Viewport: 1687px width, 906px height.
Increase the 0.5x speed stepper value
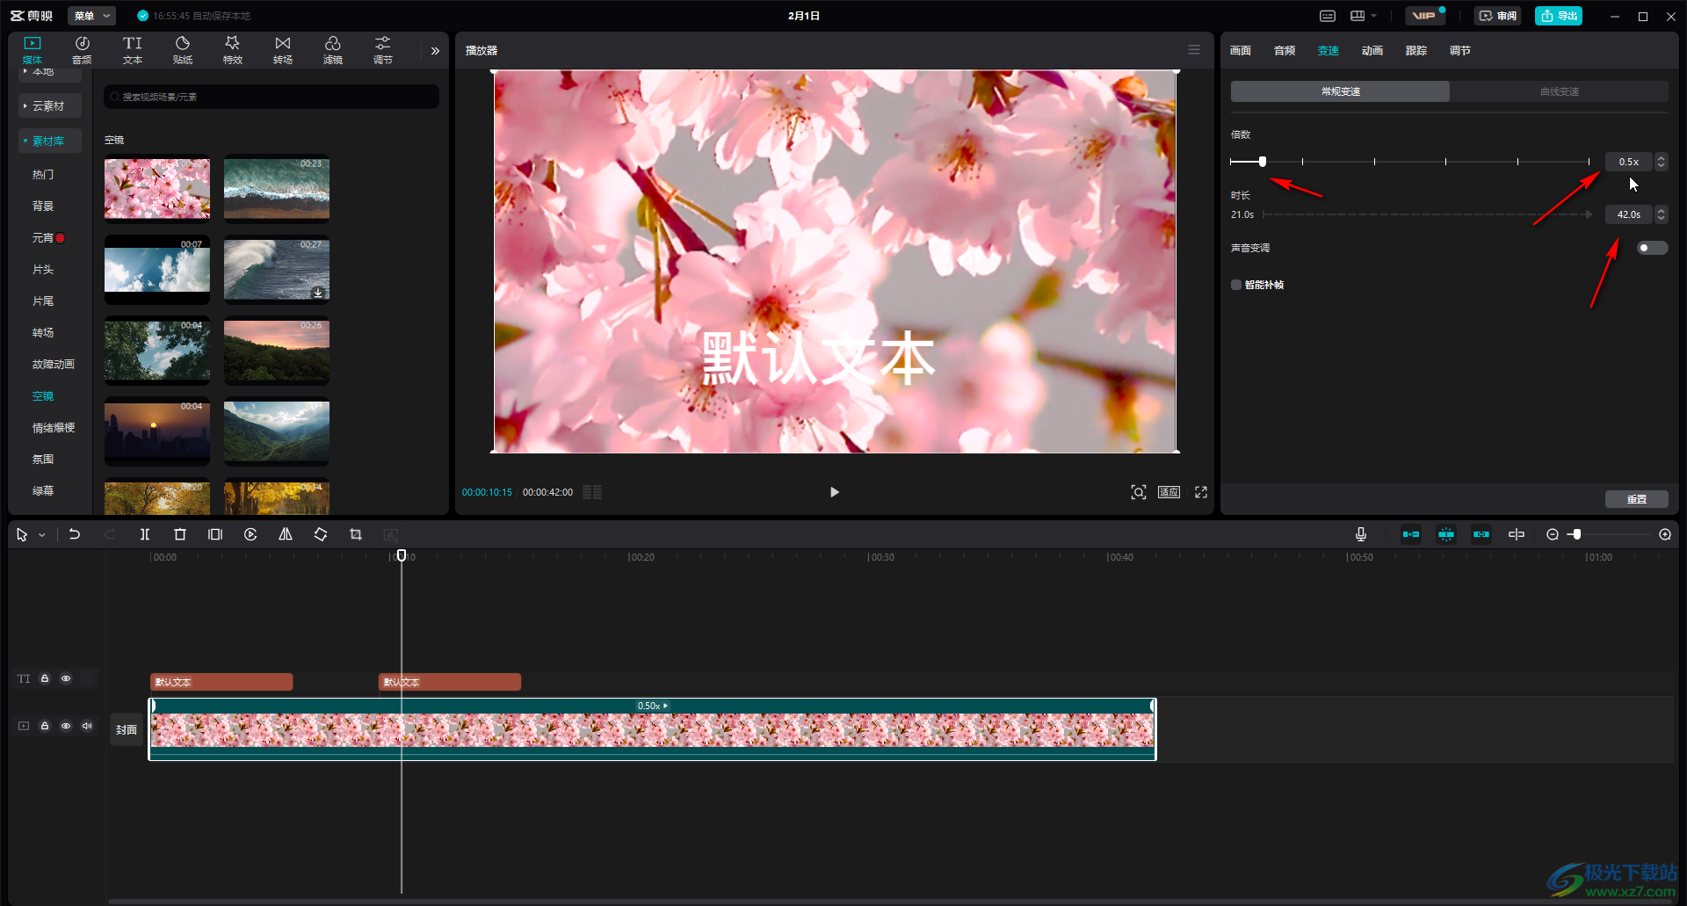pyautogui.click(x=1661, y=158)
